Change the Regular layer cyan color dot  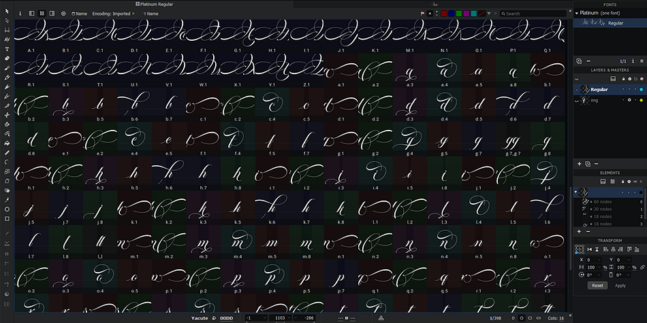tap(642, 89)
